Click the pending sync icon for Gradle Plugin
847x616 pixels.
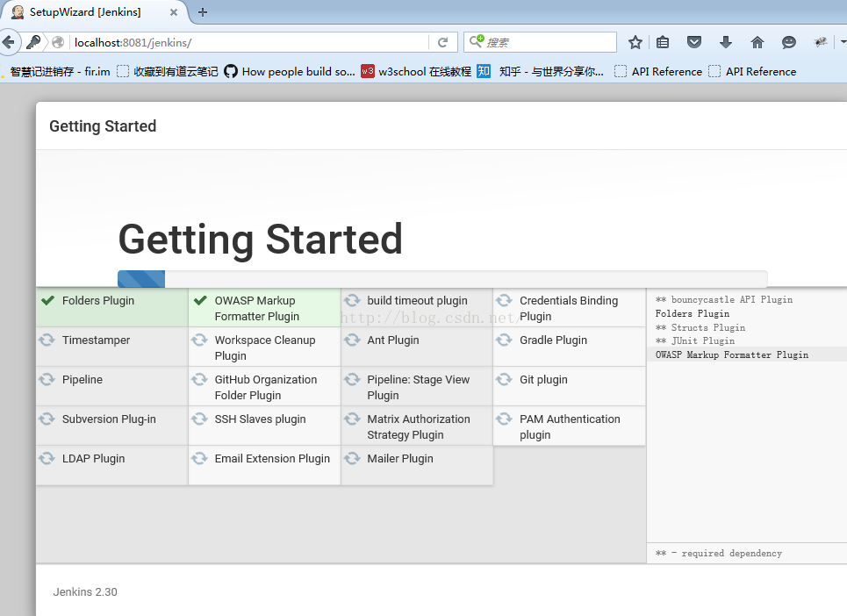click(x=505, y=340)
